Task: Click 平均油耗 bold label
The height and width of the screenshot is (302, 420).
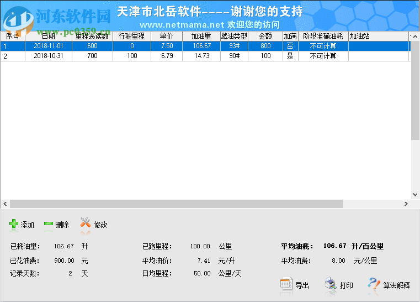Action: (297, 246)
